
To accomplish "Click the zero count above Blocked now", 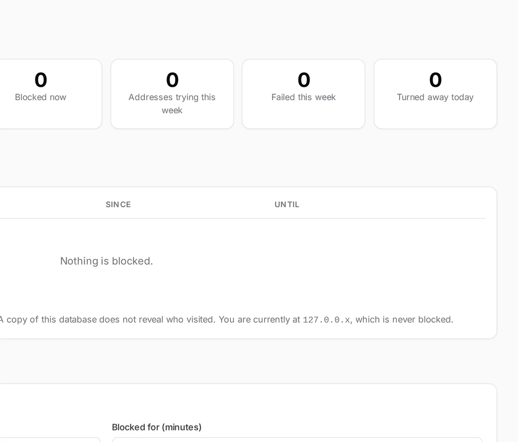I will coord(41,80).
